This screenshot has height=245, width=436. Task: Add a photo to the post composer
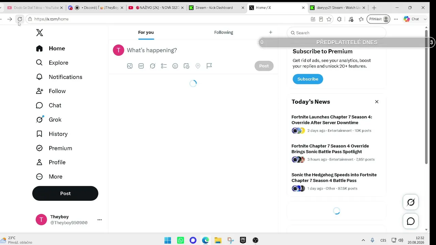(x=130, y=66)
